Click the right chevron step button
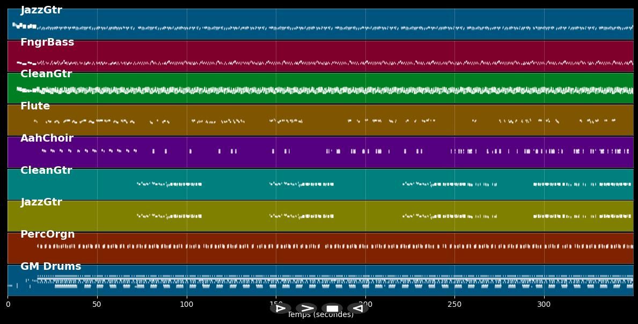The width and height of the screenshot is (638, 324). click(306, 308)
